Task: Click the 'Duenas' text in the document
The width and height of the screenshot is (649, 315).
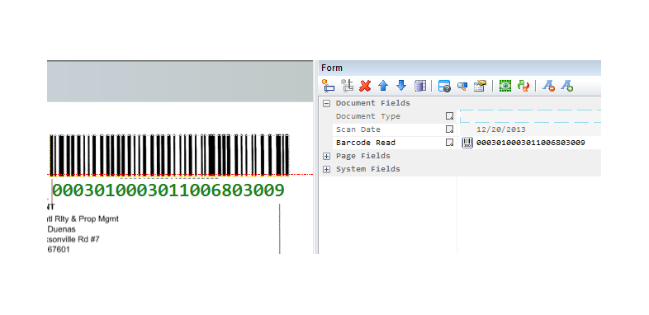Action: pos(61,229)
